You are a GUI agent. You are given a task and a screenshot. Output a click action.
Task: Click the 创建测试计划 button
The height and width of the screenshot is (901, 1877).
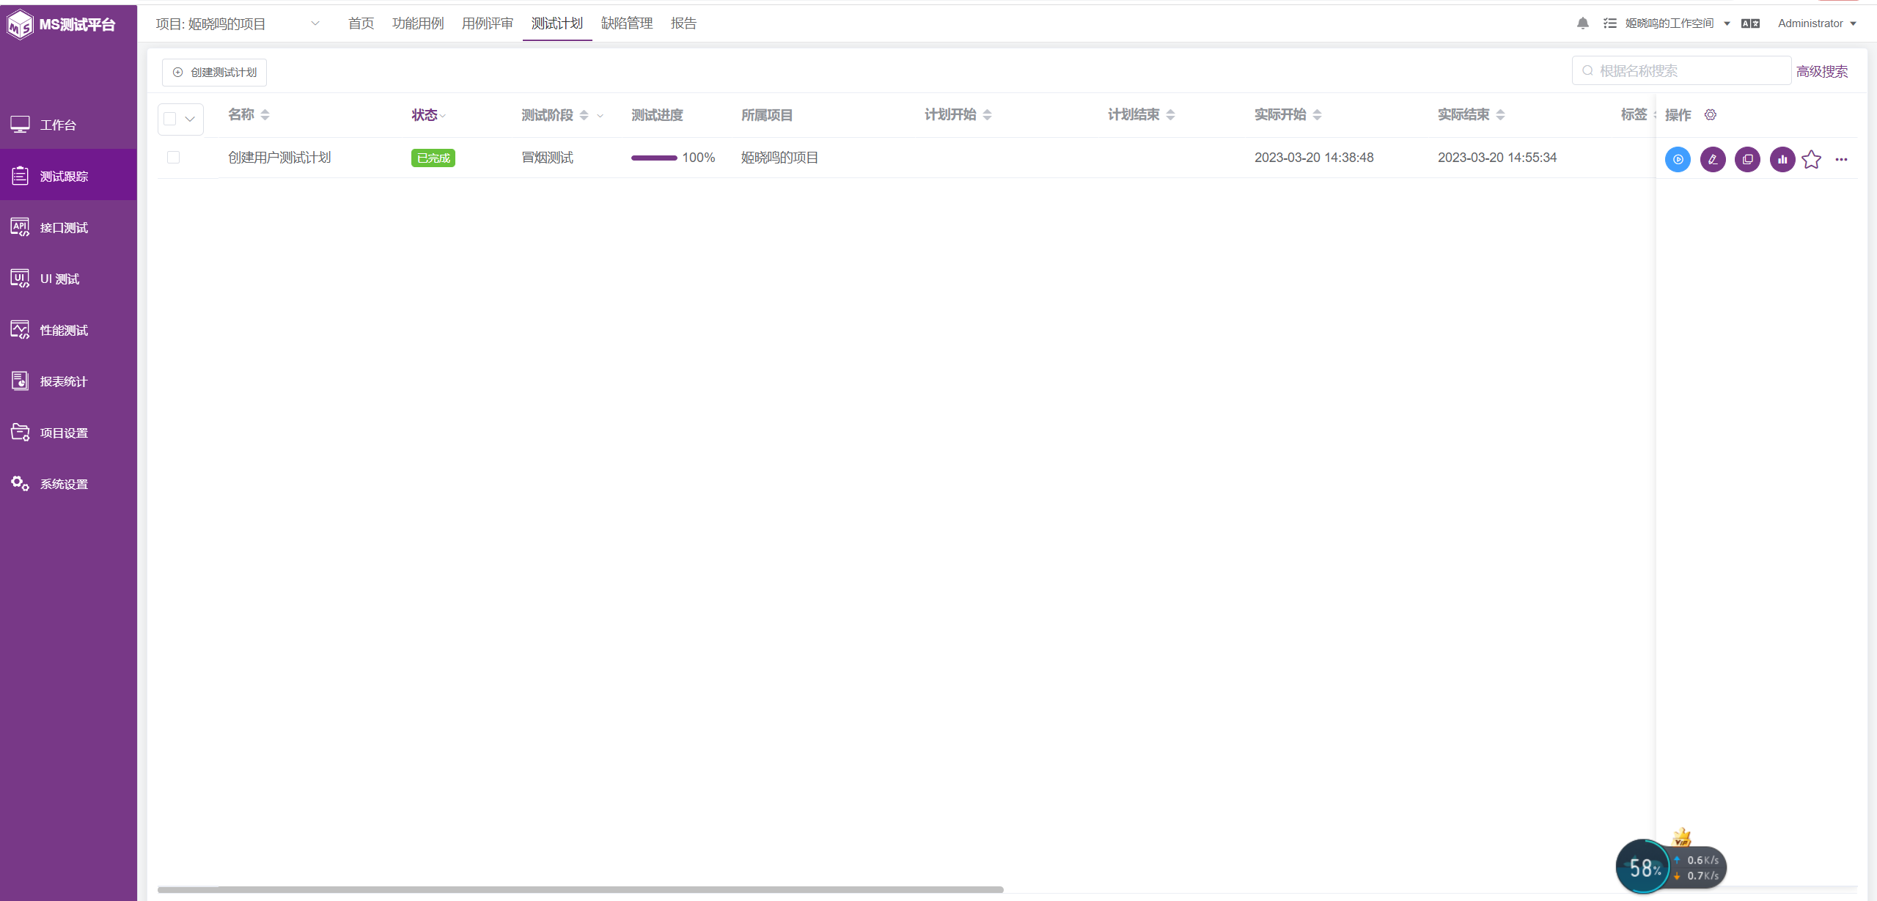click(x=214, y=72)
